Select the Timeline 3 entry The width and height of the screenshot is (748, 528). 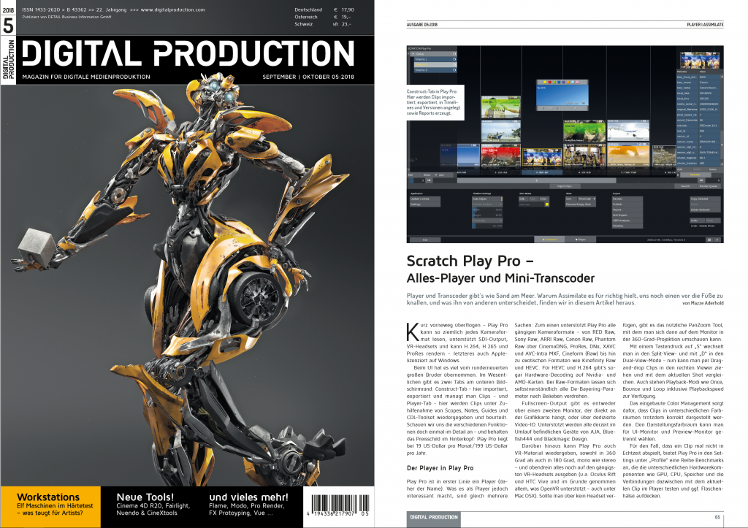[x=435, y=70]
